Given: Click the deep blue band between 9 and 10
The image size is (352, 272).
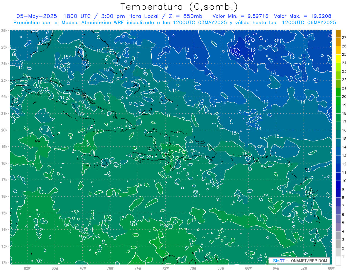Looking at the screenshot, I should (338, 185).
